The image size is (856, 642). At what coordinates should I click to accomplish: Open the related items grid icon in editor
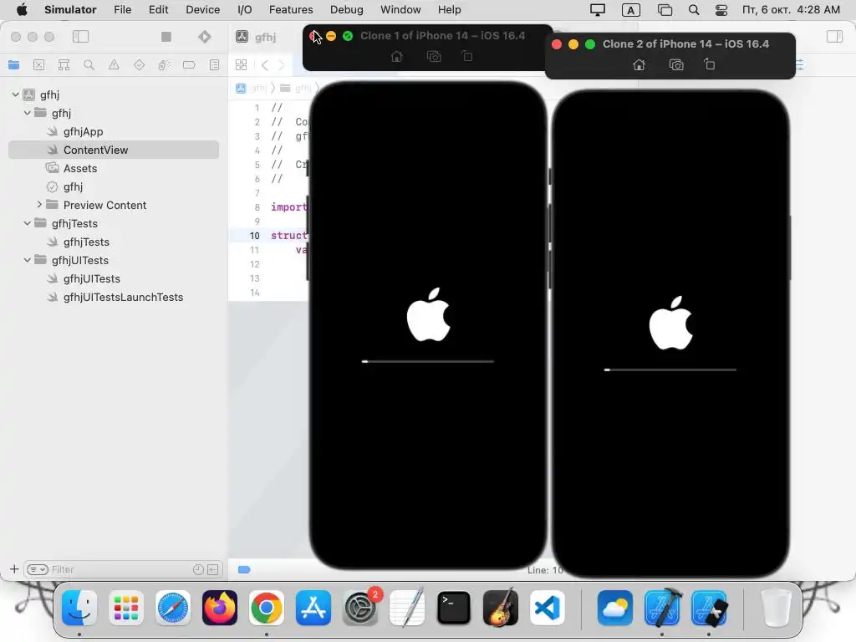tap(241, 65)
